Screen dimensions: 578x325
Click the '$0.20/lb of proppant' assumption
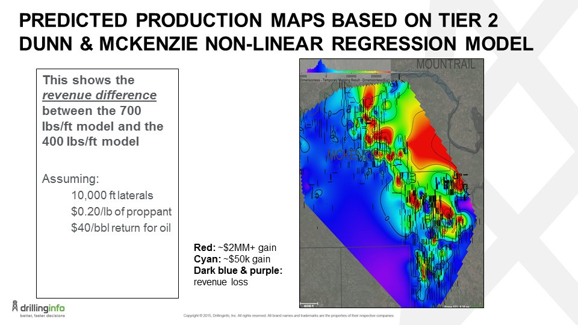(121, 211)
